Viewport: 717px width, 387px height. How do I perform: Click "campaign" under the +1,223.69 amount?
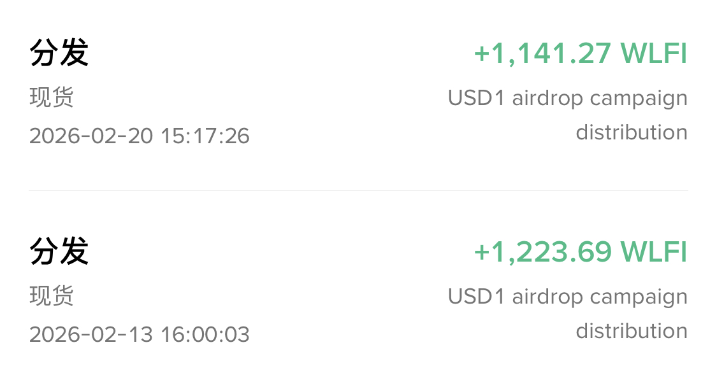tap(639, 297)
